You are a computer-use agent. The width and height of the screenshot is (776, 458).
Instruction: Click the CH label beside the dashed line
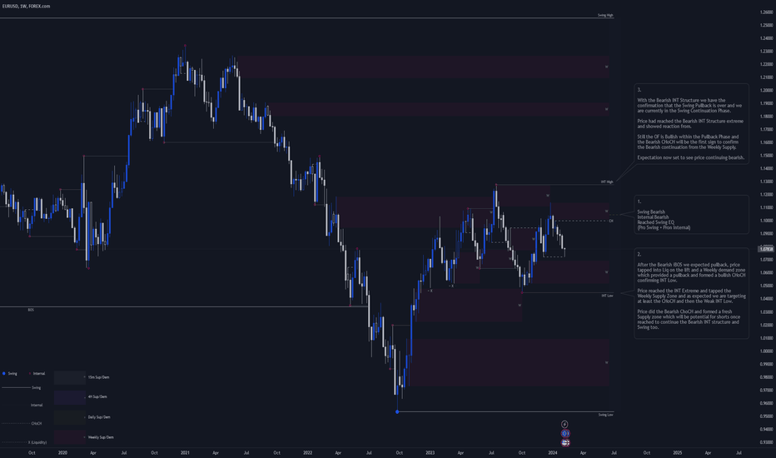point(611,221)
